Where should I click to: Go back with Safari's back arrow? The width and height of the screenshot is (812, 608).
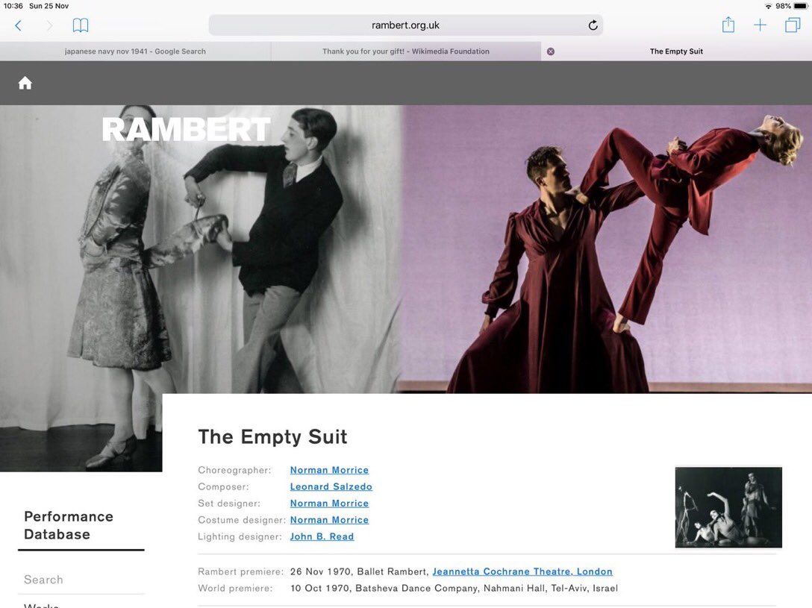18,25
